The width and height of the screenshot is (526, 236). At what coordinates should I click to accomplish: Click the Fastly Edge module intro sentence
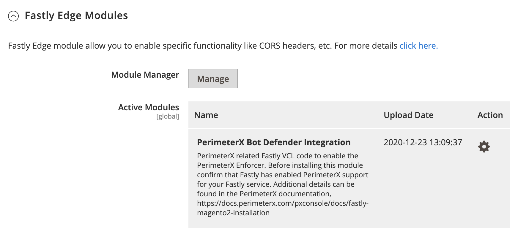click(223, 46)
